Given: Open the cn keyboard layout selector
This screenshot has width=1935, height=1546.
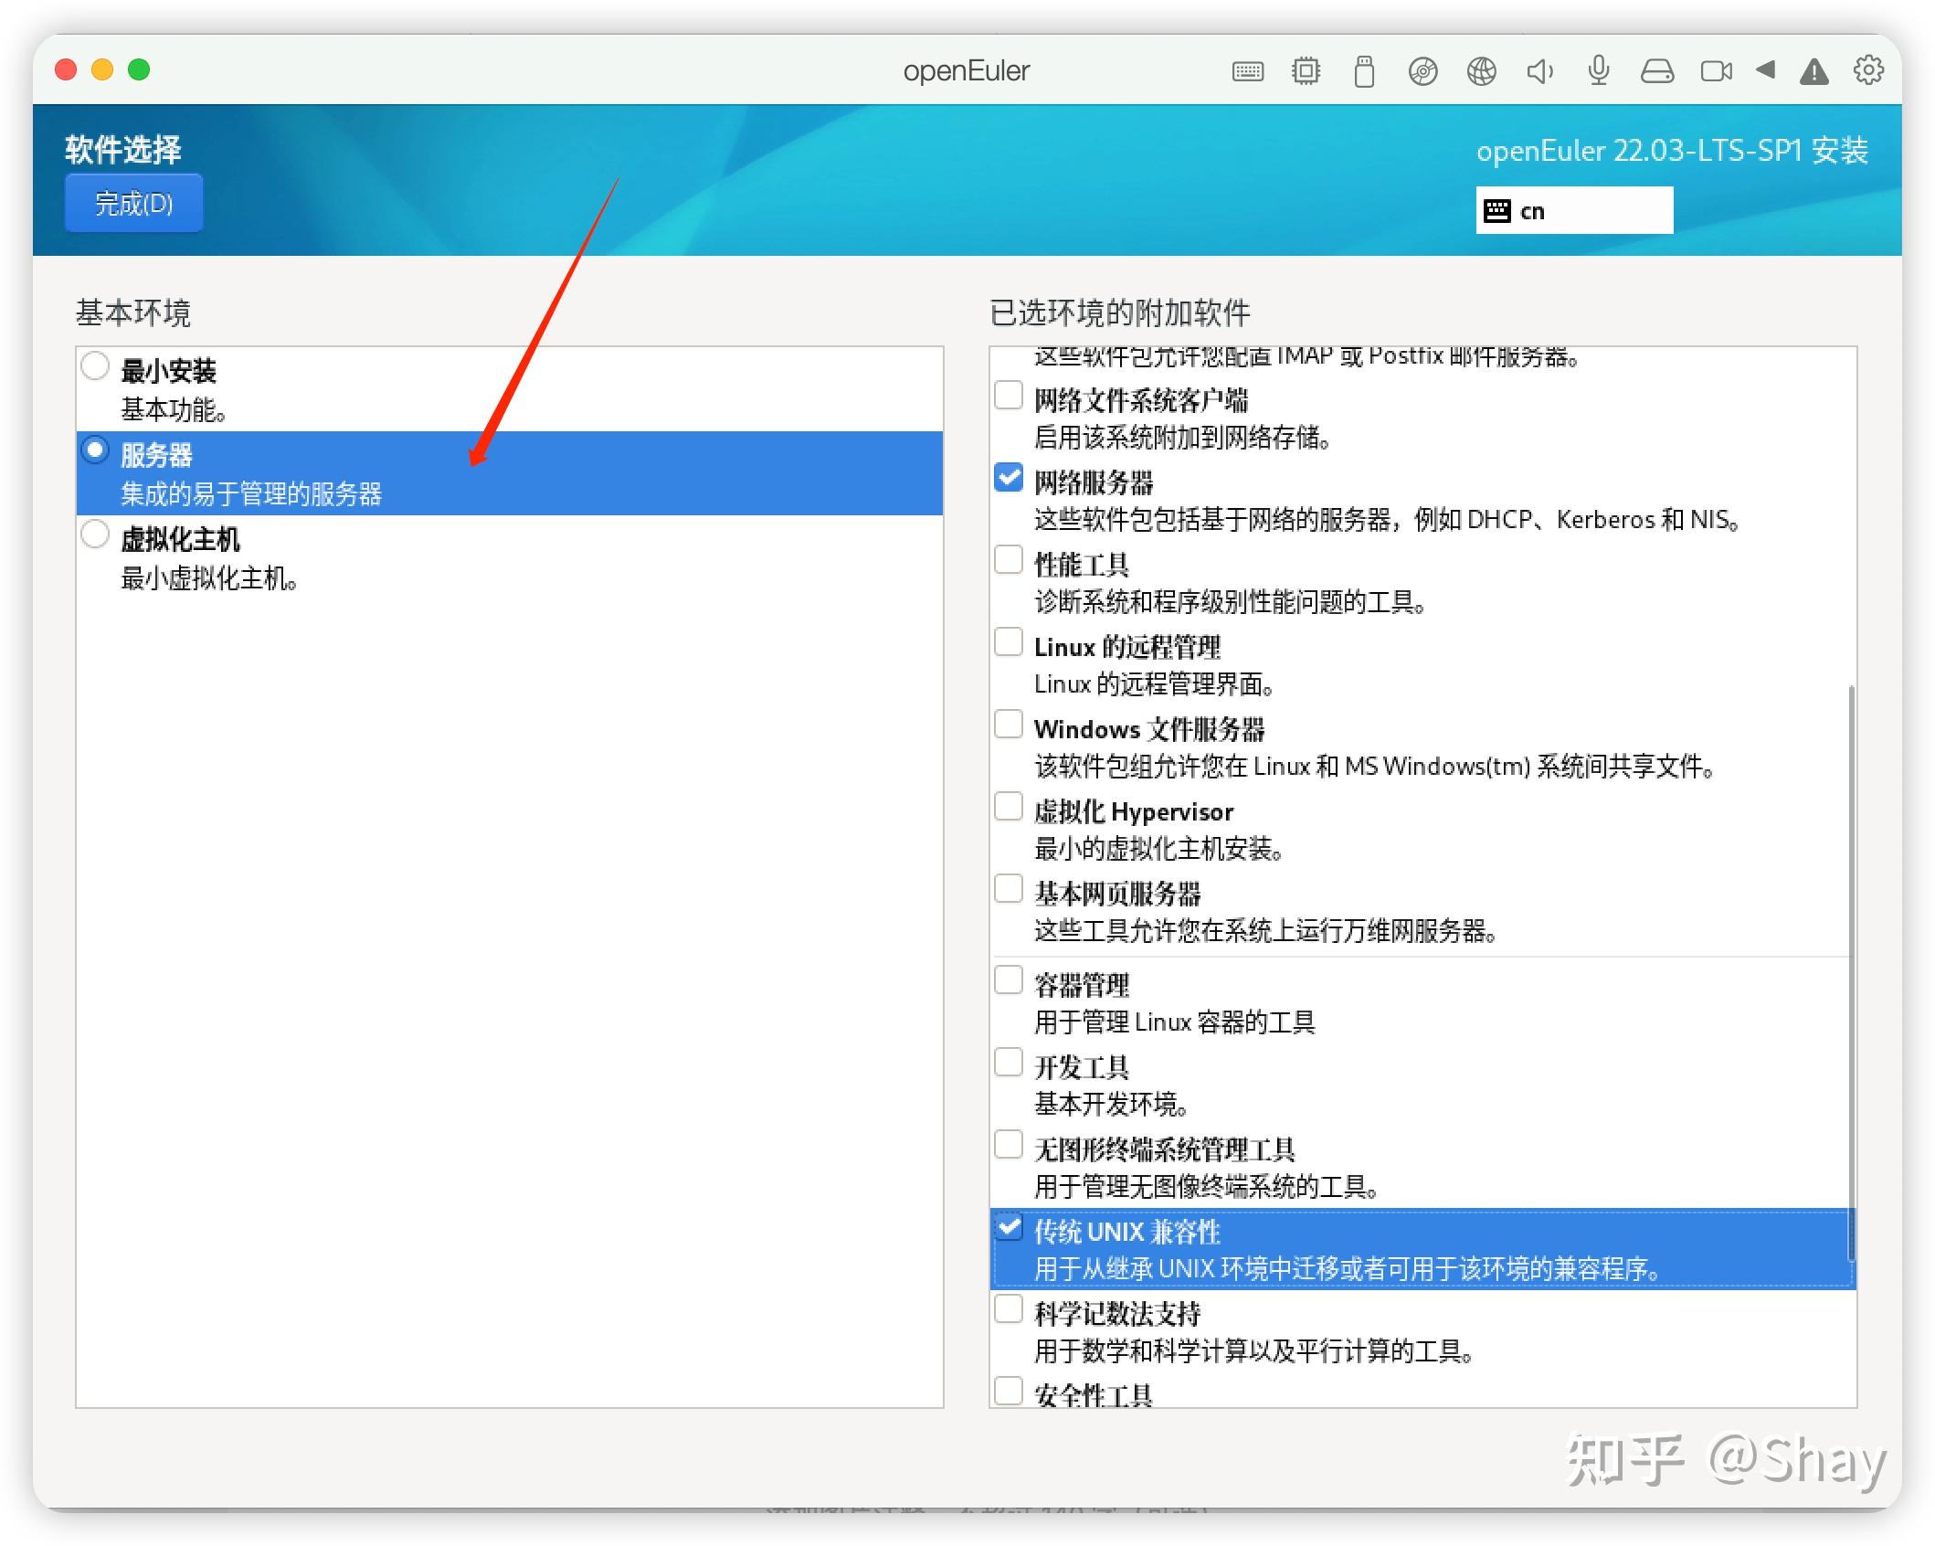Looking at the screenshot, I should (x=1573, y=209).
